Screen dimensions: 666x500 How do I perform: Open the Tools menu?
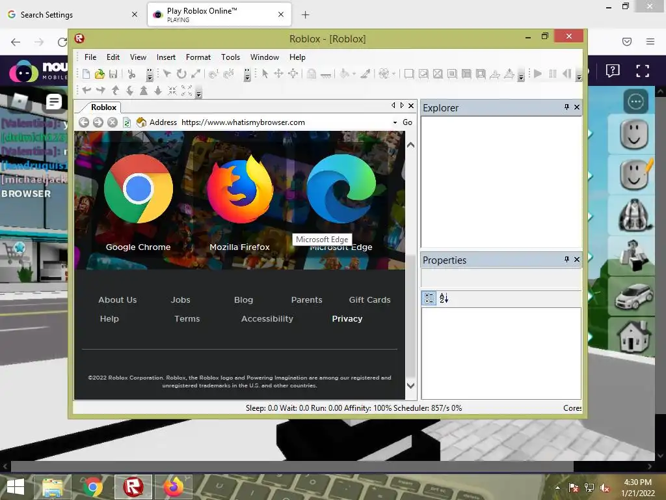(230, 57)
